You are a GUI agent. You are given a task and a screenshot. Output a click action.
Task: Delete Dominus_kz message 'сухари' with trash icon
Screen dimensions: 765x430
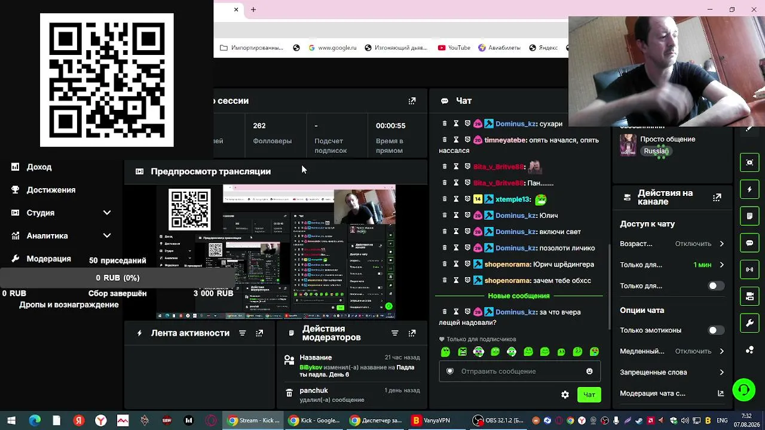point(444,124)
